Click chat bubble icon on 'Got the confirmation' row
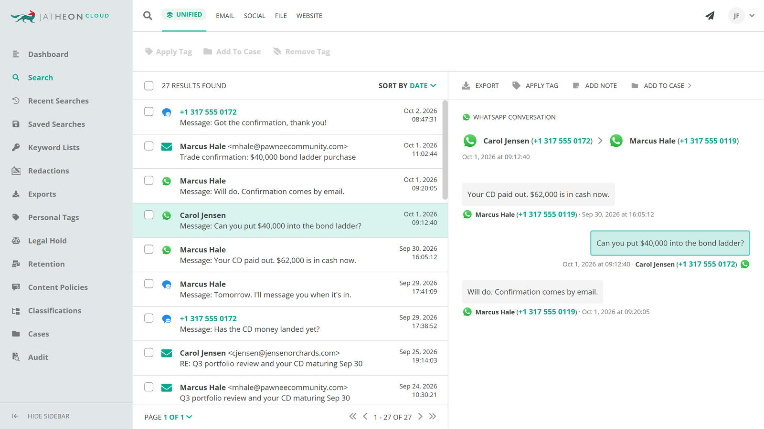Viewport: 764px width, 429px height. tap(167, 112)
